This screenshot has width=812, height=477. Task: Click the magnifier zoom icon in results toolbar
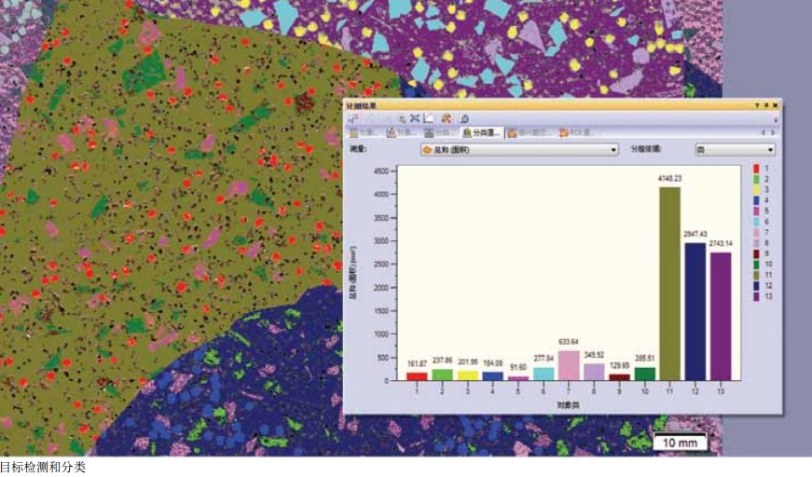coord(403,119)
